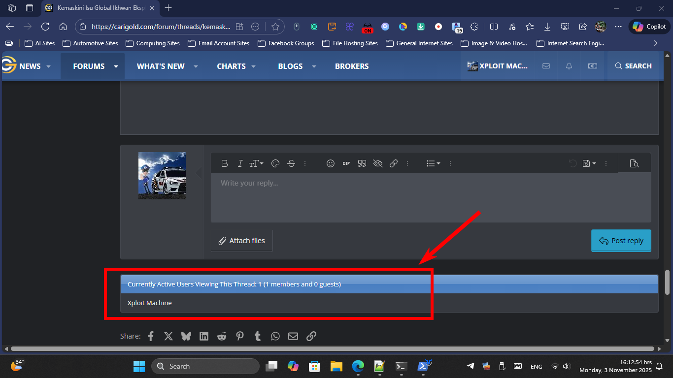The image size is (673, 378).
Task: Expand the NEWS menu arrow
Action: click(49, 66)
